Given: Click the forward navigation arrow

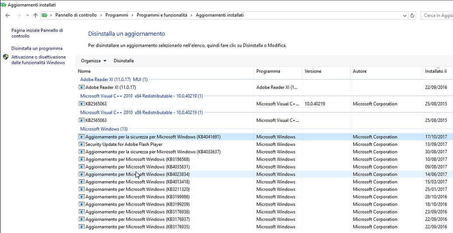Looking at the screenshot, I should 19,16.
